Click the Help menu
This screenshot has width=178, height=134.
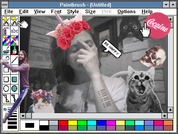tap(147, 12)
